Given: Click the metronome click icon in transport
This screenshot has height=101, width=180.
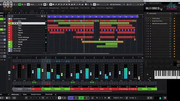Looking at the screenshot, I should [148, 98].
